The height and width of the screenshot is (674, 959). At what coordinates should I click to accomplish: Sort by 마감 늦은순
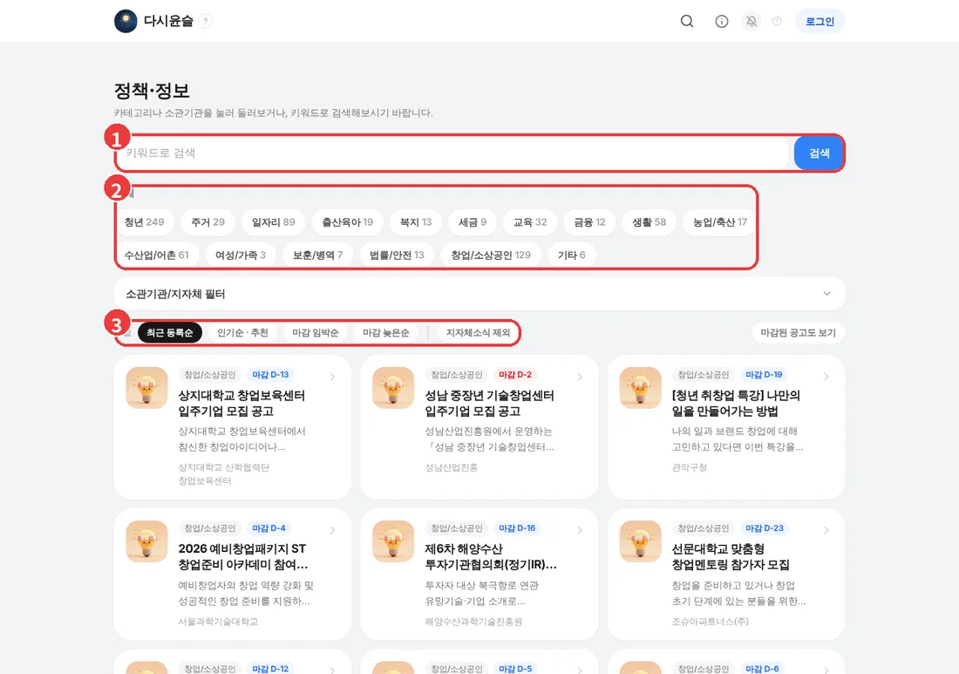pos(386,333)
